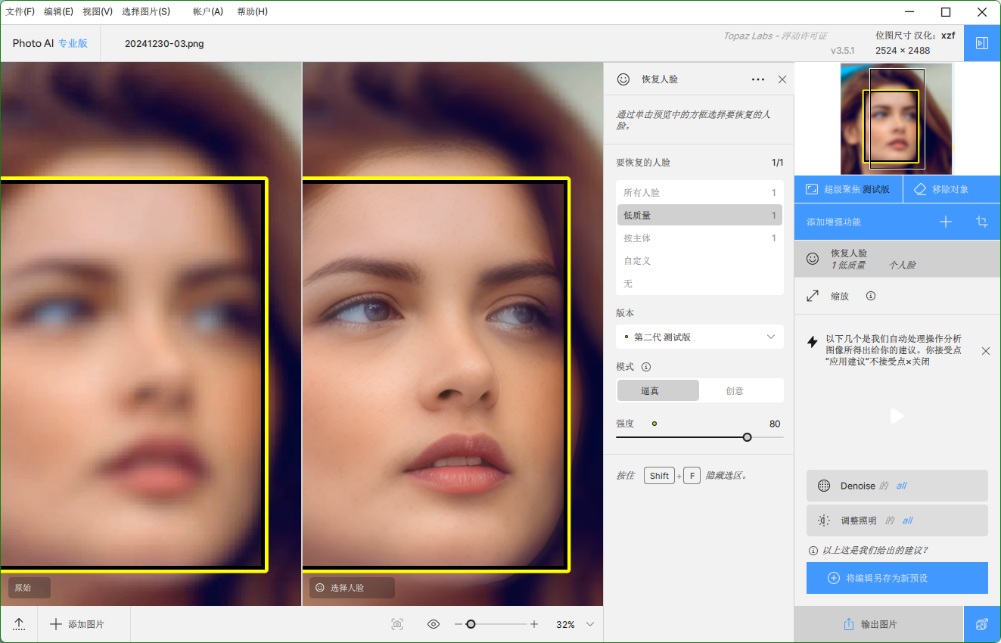The height and width of the screenshot is (643, 1001).
Task: Open the three-dots options in 恢复人脸 panel
Action: point(757,79)
